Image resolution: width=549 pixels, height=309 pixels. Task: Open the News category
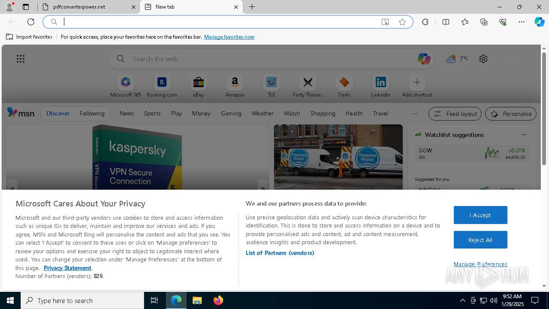coord(127,113)
